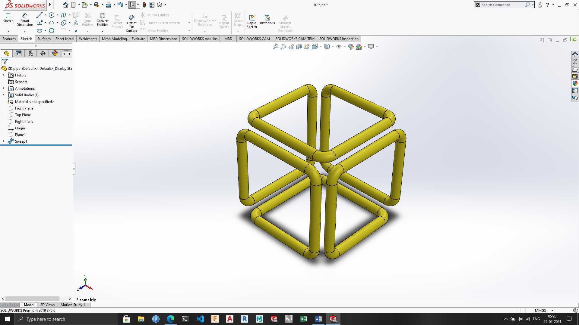579x325 pixels.
Task: Expand the Sweep1 feature node
Action: point(4,141)
